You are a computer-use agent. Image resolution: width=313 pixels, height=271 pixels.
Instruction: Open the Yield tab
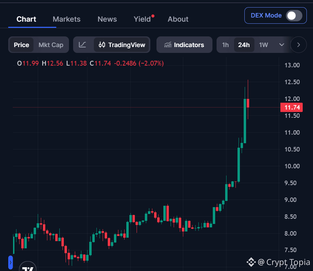(x=142, y=19)
